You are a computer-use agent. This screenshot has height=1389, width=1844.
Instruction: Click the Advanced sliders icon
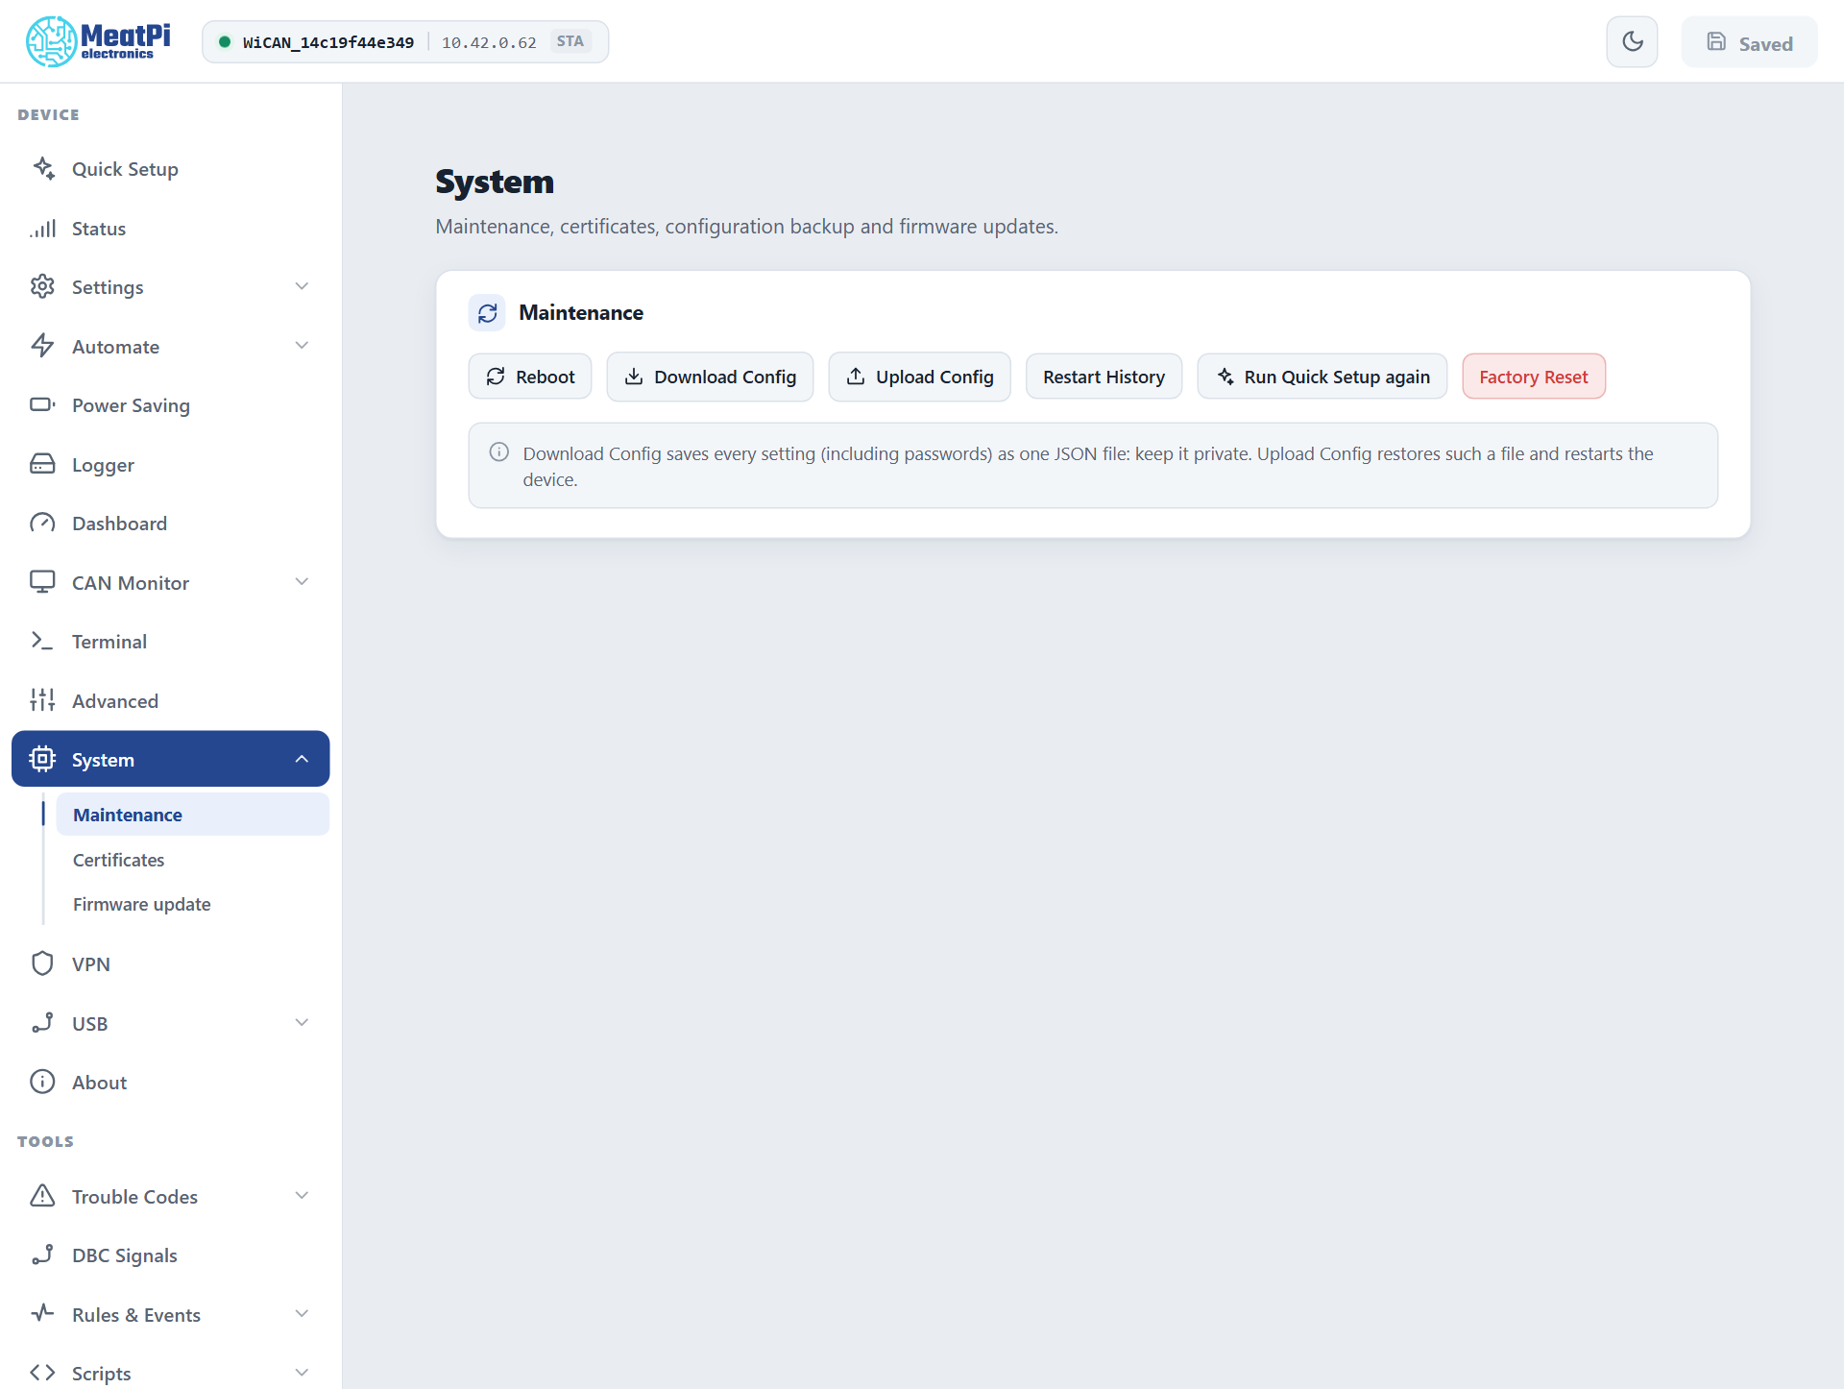point(43,700)
